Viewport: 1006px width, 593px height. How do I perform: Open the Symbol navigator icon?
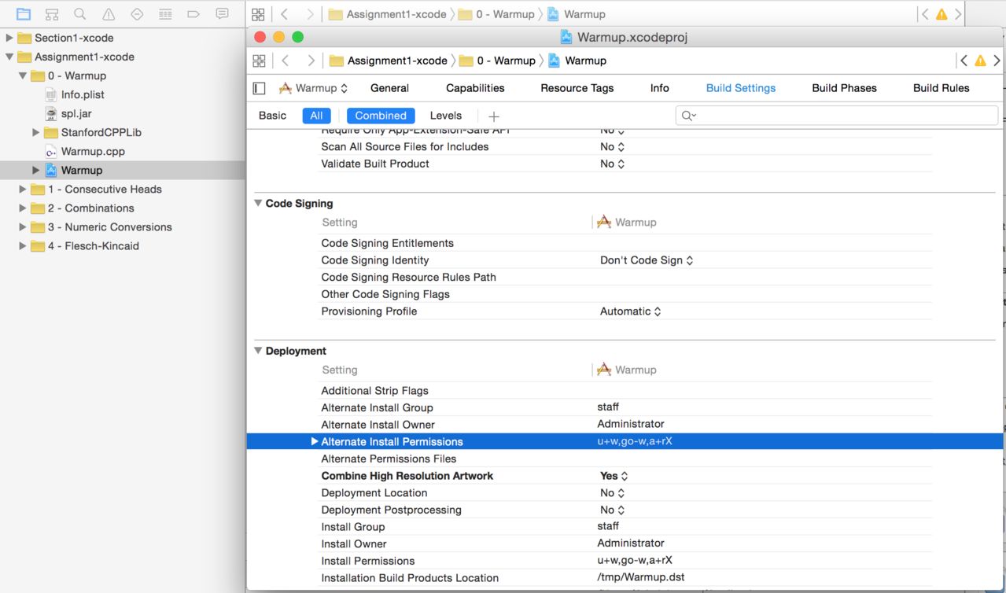[x=52, y=14]
